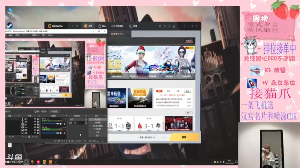Open the first icon in WeGame's top-right group
The height and width of the screenshot is (168, 300).
(160, 26)
